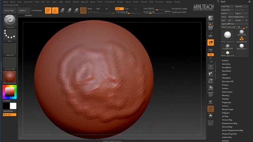Viewport: 253px width, 142px height.
Task: Toggle the Transp transparency icon
Action: pyautogui.click(x=211, y=102)
